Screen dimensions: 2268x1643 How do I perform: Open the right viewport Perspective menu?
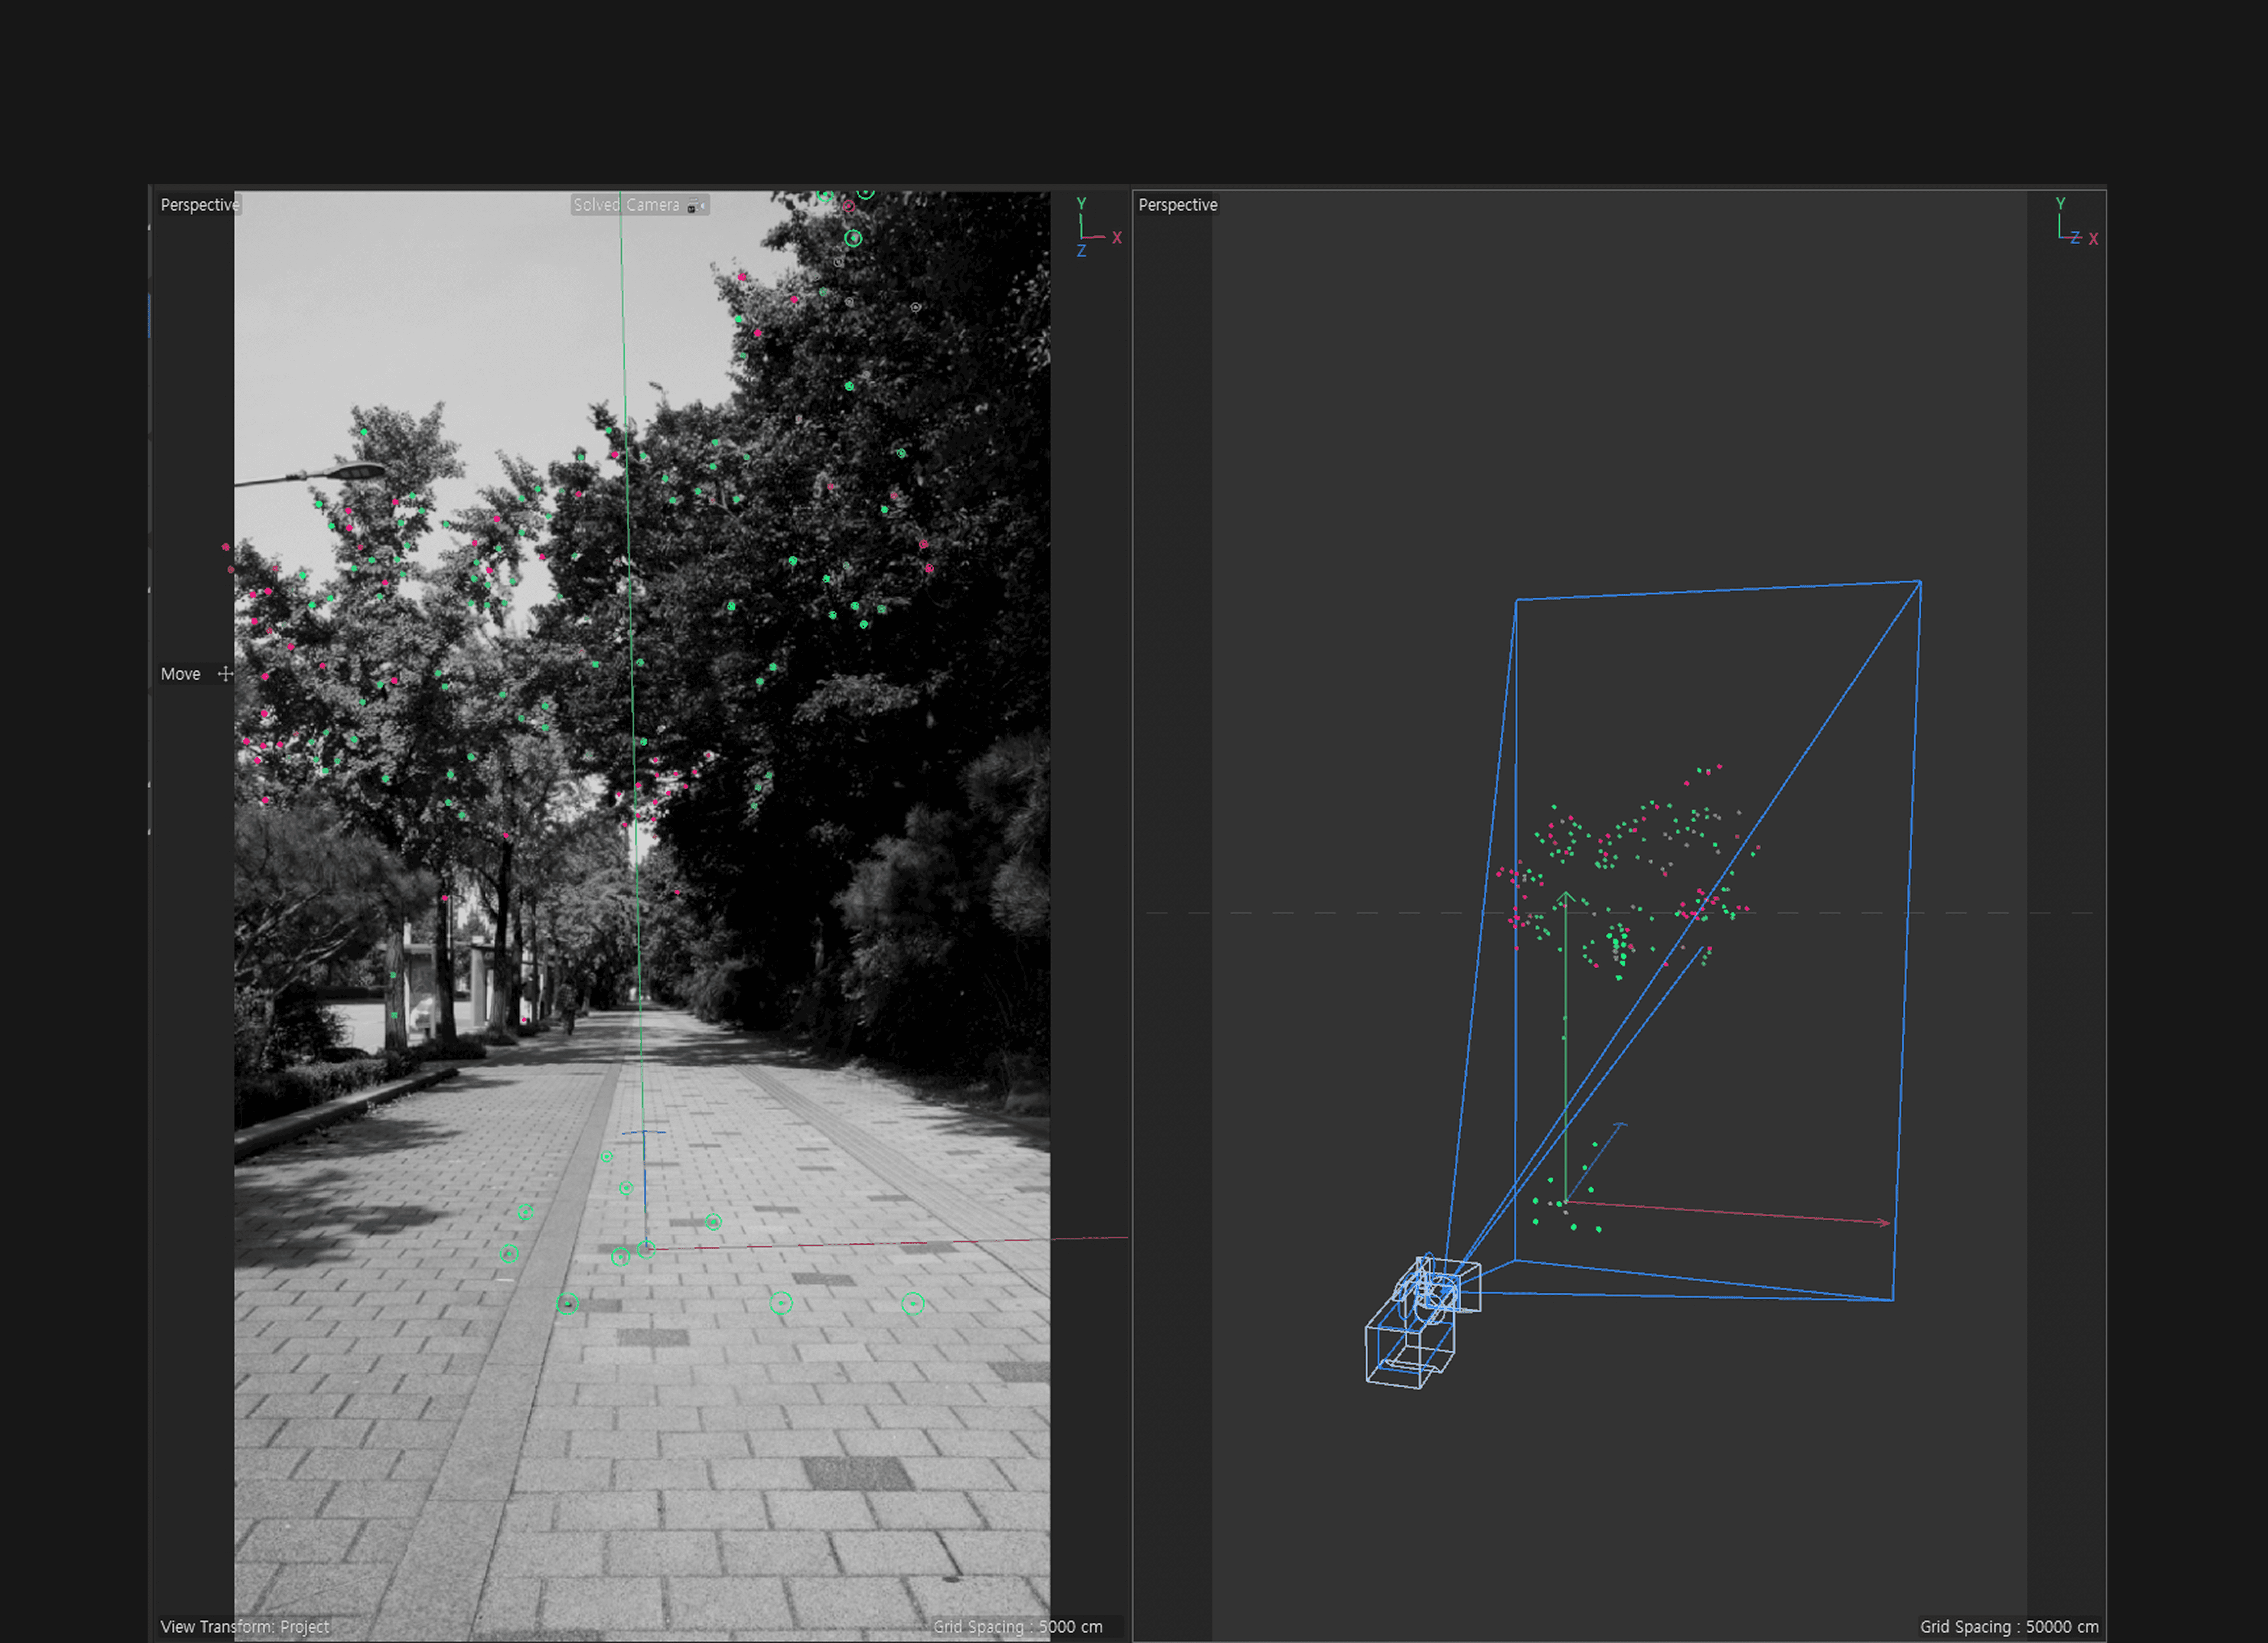pos(1177,205)
